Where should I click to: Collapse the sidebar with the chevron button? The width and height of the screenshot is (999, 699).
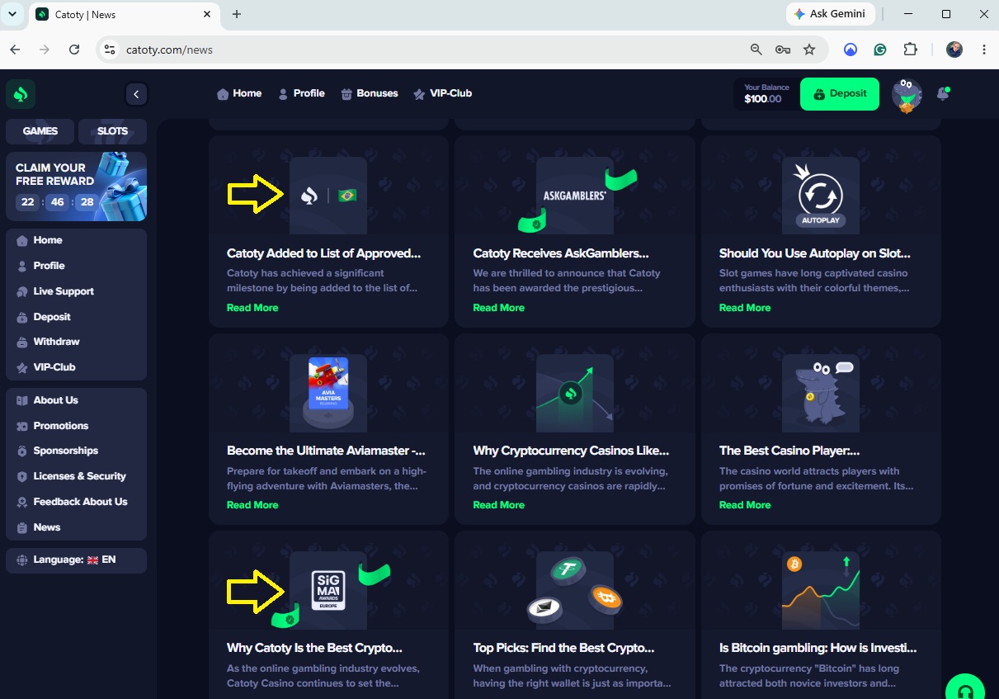pyautogui.click(x=136, y=94)
